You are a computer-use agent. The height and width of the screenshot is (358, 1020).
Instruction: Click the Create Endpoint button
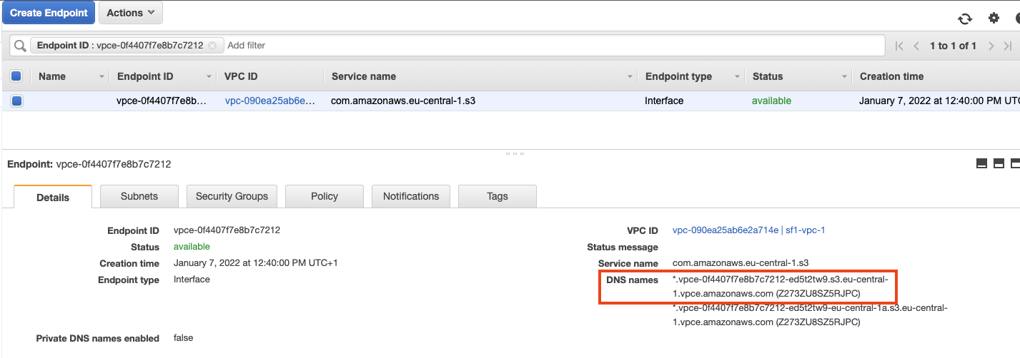pyautogui.click(x=49, y=13)
